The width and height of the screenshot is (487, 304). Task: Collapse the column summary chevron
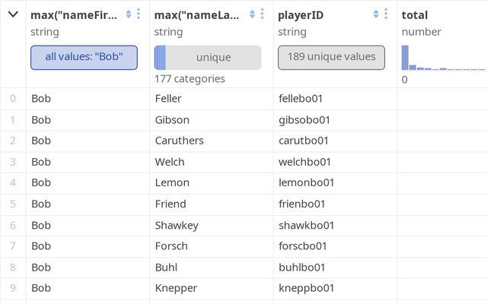point(13,14)
